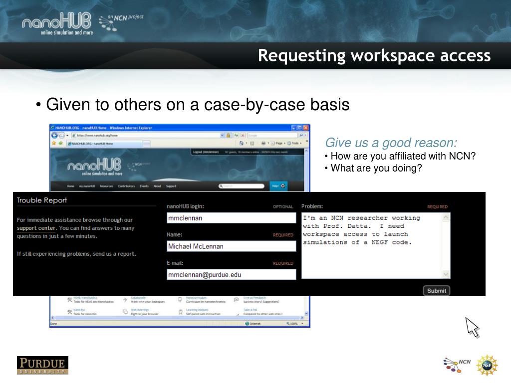Viewport: 511px width, 383px height.
Task: Open the About nav item
Action: point(157,187)
